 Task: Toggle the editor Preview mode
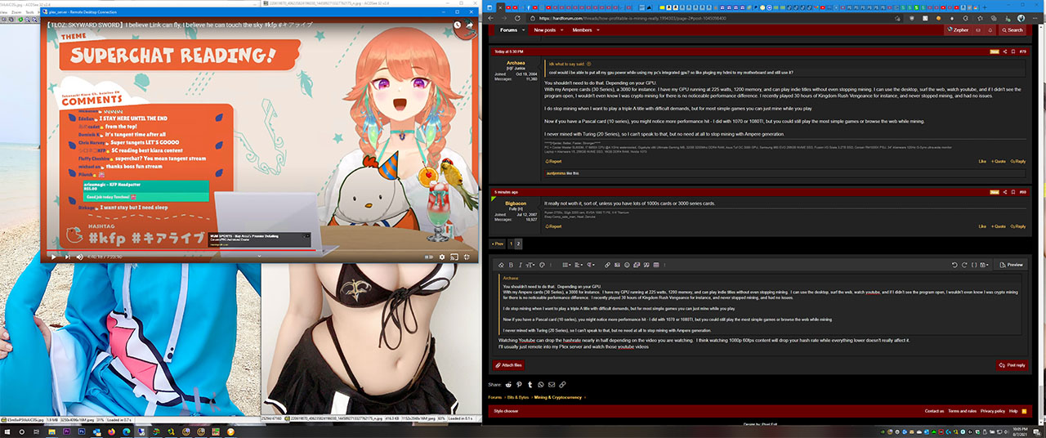[x=1011, y=265]
